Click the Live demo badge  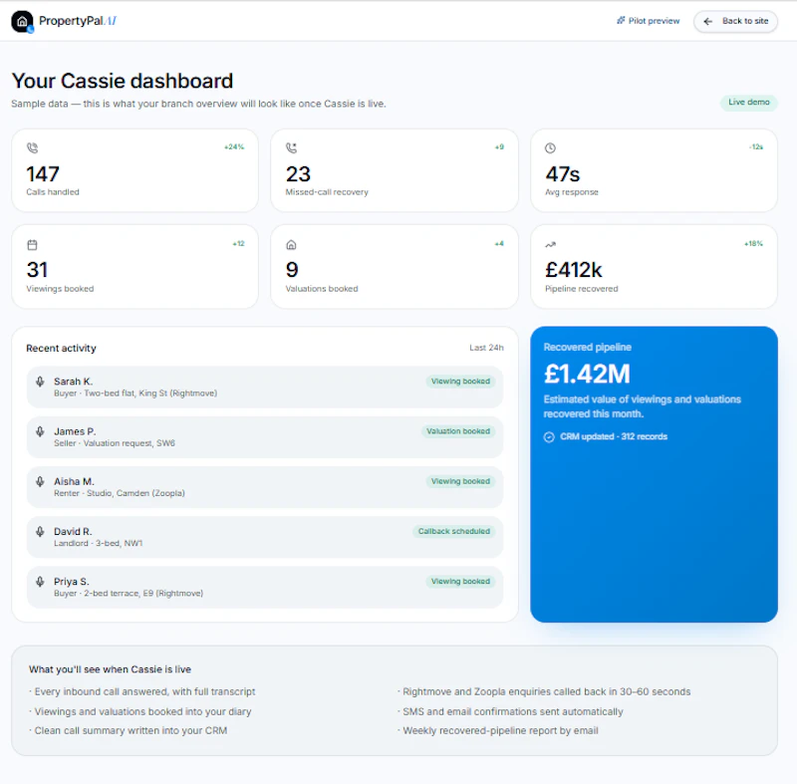click(749, 103)
